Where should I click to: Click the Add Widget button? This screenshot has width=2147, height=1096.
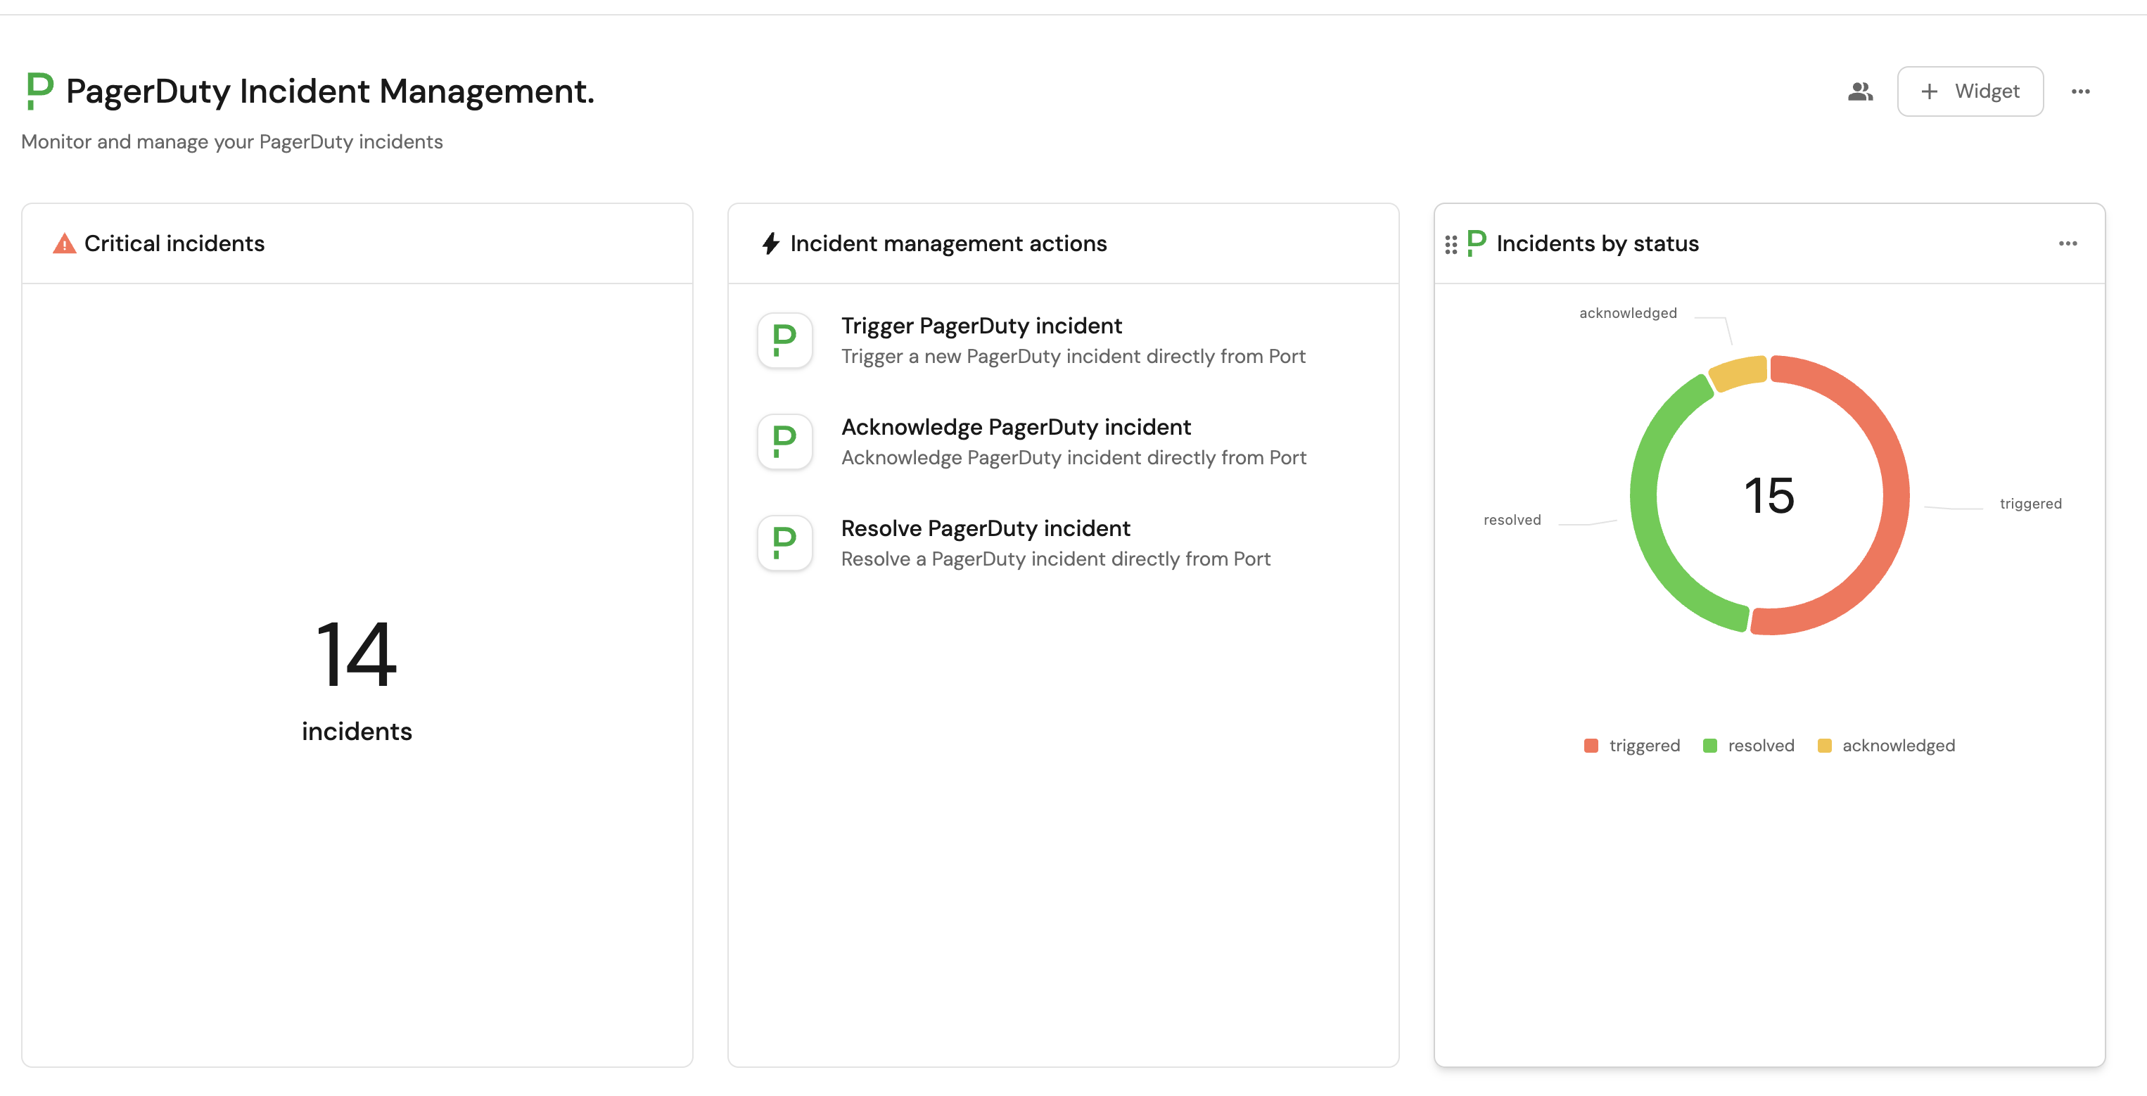pos(1970,91)
